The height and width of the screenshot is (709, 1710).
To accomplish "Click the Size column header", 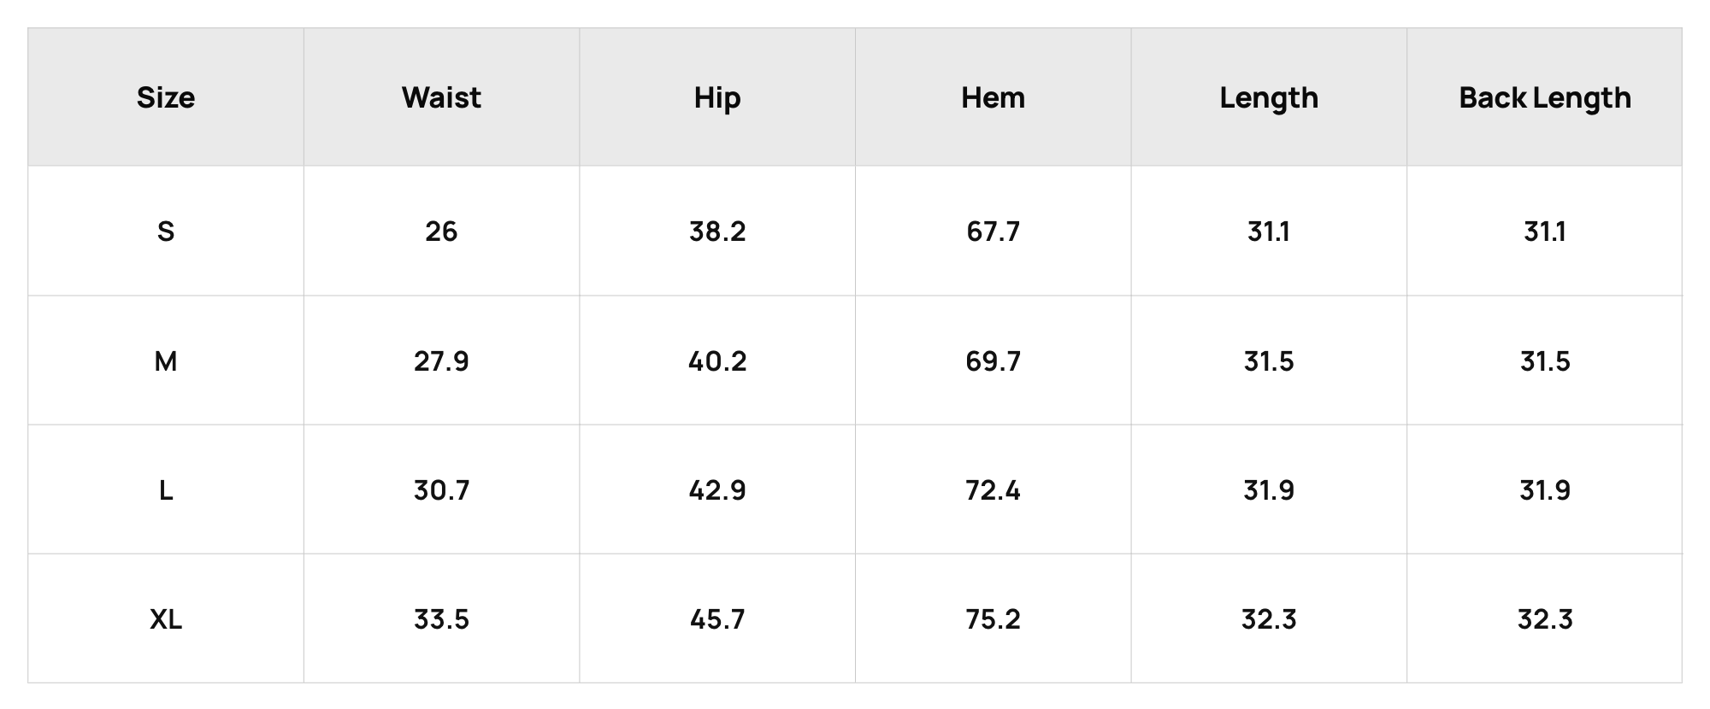I will click(166, 97).
